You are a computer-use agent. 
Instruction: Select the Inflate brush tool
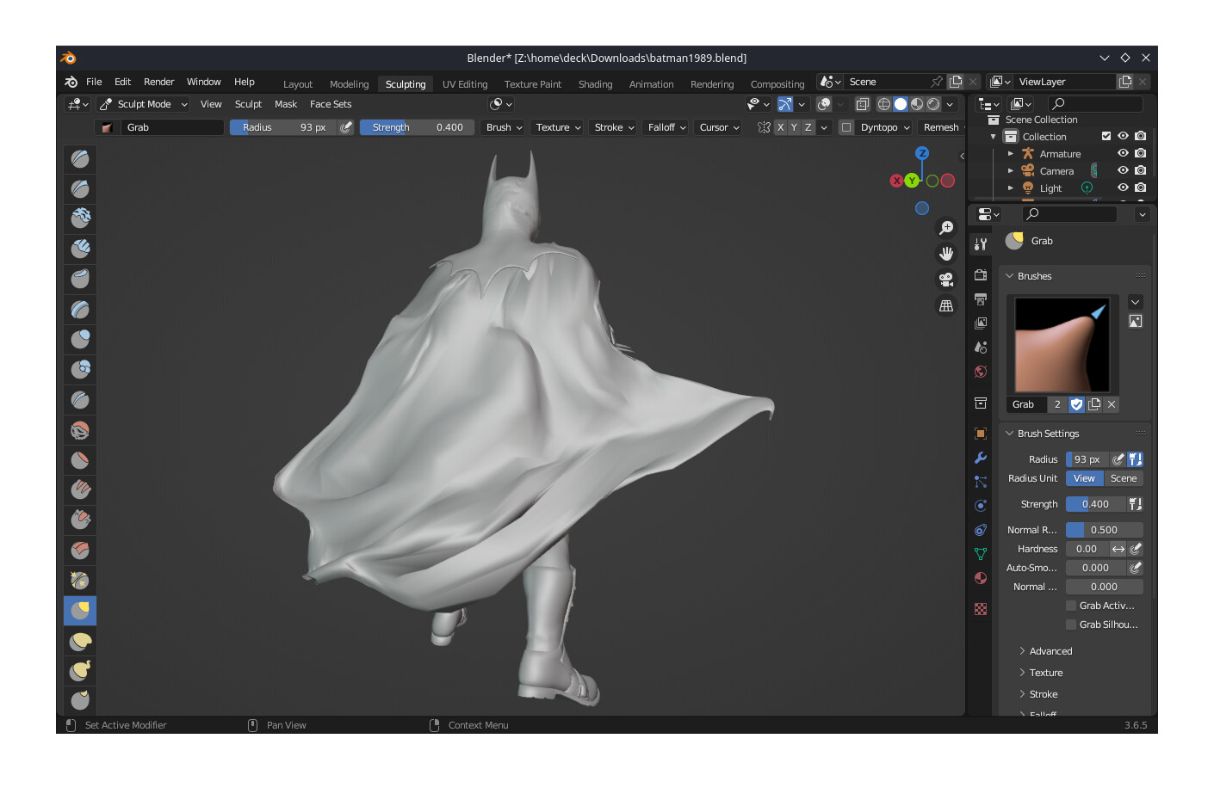80,340
